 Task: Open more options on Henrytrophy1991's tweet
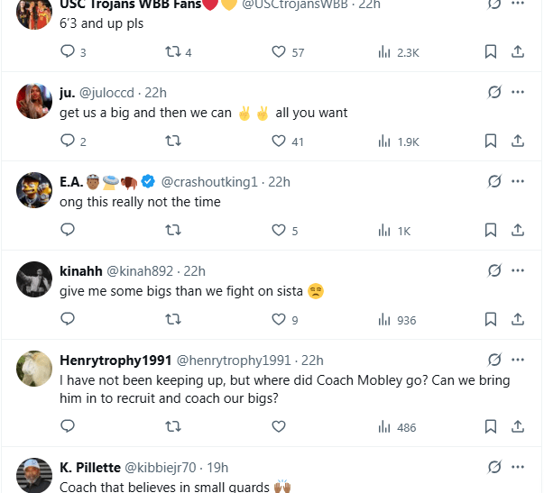tap(518, 360)
